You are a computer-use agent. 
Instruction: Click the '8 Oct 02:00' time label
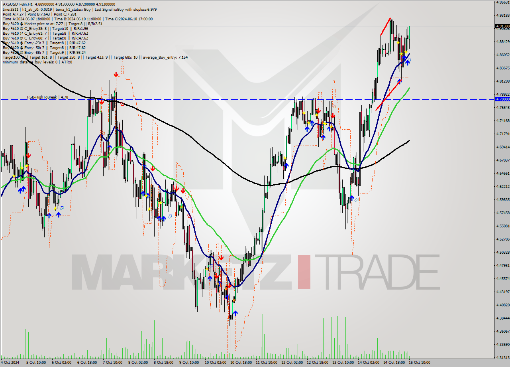(x=138, y=363)
